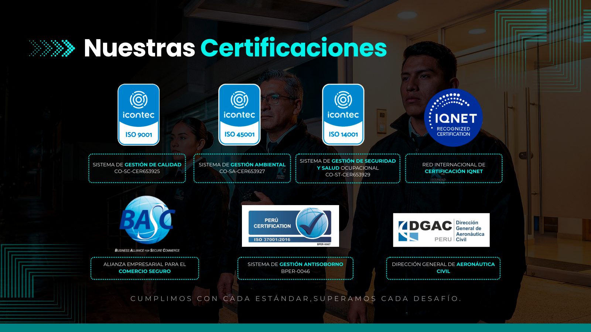Click the Perú Certification ISO 37001:2016 logo
The width and height of the screenshot is (591, 332).
point(290,226)
